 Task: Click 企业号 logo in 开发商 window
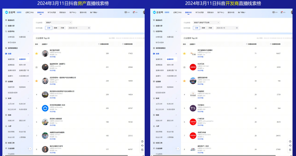click(x=158, y=12)
